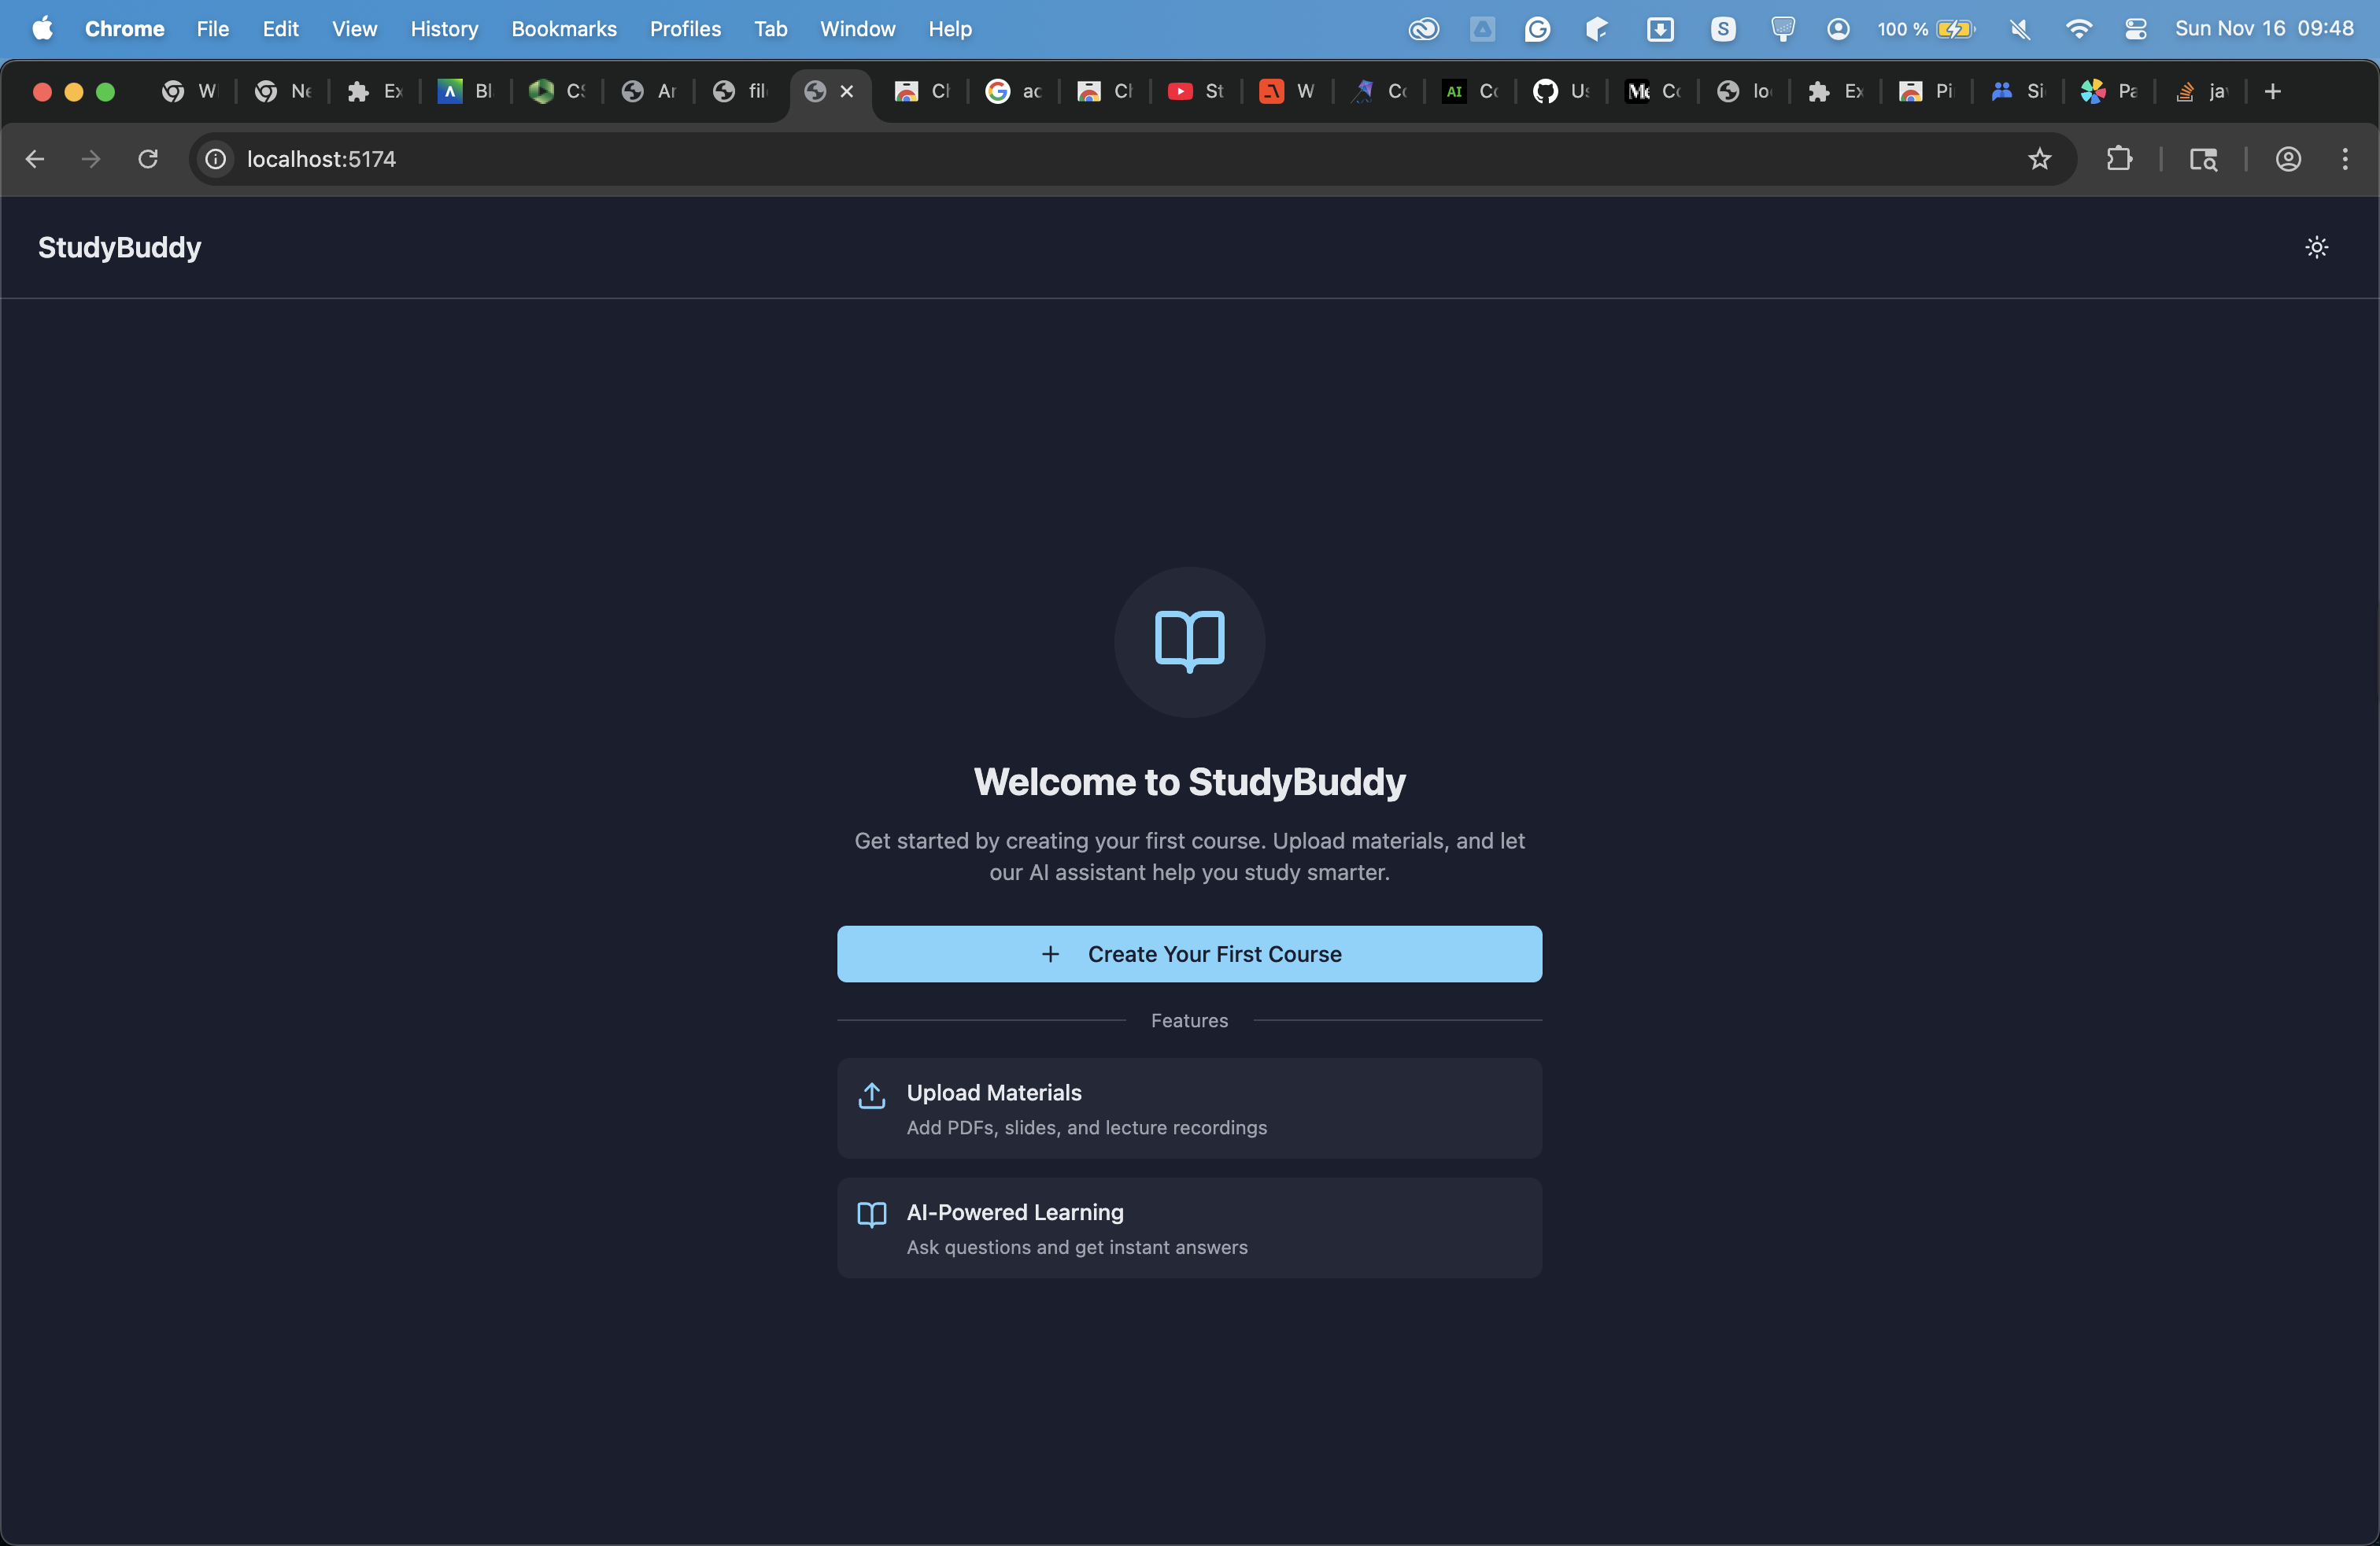Open the Chrome profile avatar icon

pyautogui.click(x=2288, y=159)
